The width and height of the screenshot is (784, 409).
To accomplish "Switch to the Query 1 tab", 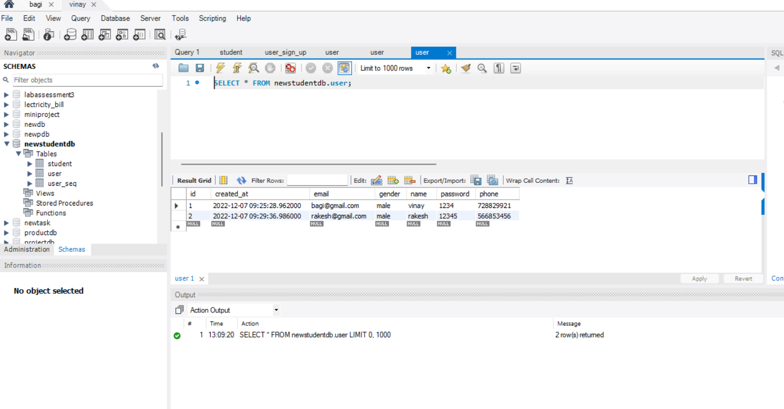I will (187, 52).
